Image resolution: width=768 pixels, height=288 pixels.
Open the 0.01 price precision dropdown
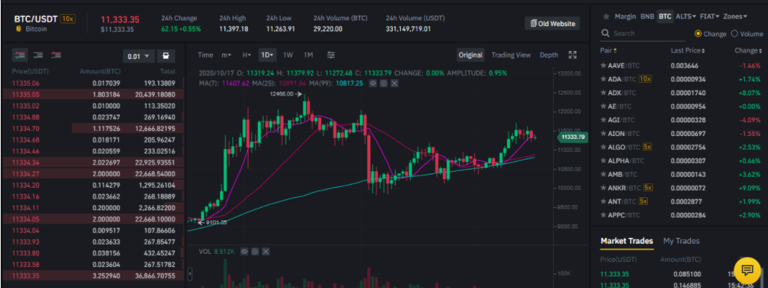pos(138,56)
